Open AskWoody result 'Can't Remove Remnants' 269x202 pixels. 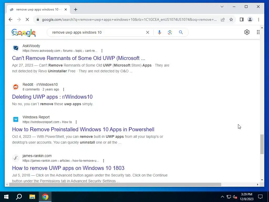click(x=79, y=58)
